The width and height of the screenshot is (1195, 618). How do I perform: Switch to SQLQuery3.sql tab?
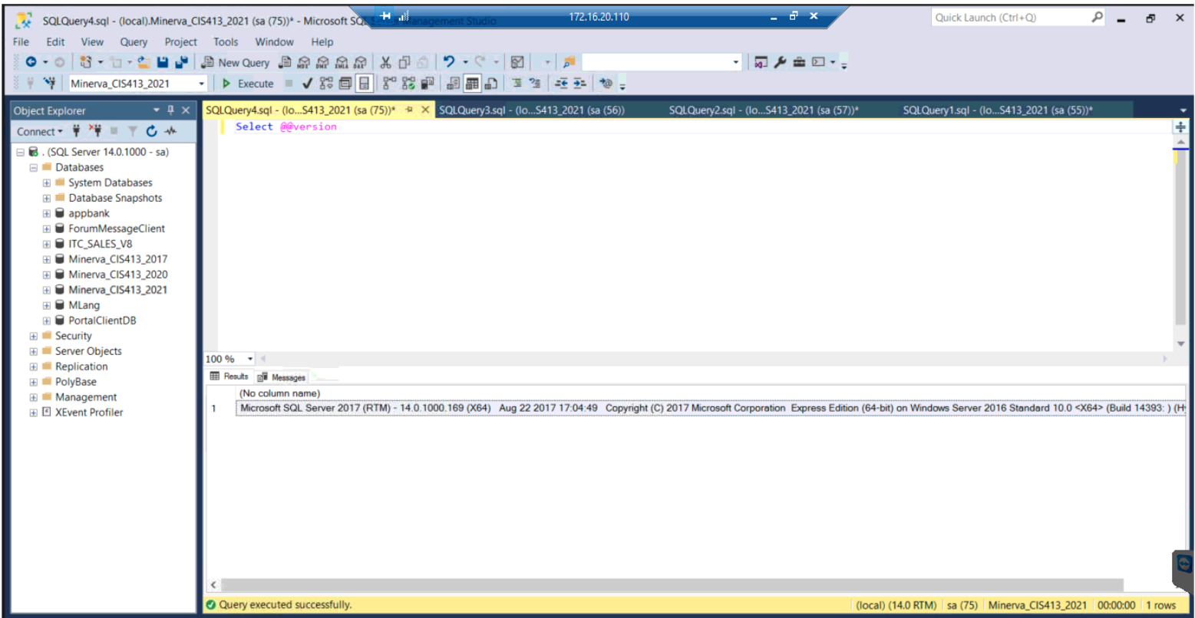pyautogui.click(x=532, y=110)
